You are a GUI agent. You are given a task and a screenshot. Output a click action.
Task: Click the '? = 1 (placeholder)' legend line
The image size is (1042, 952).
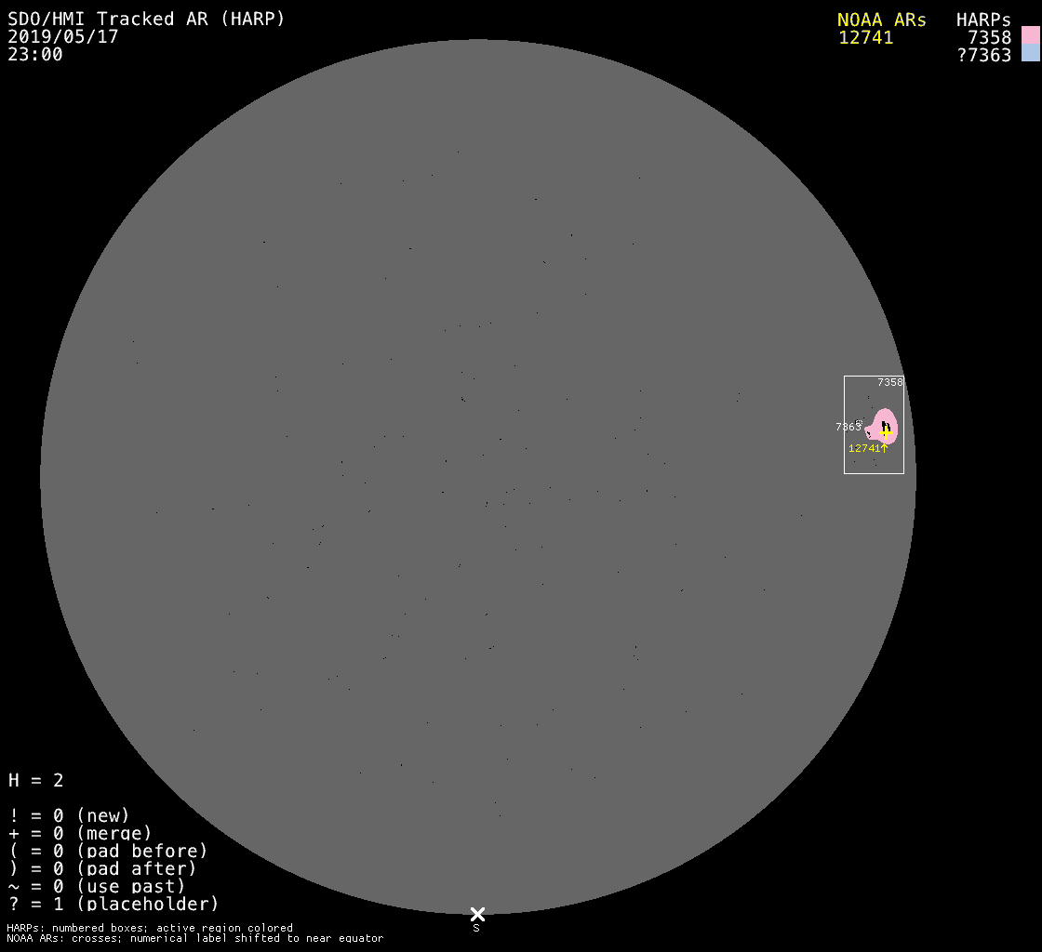[114, 904]
